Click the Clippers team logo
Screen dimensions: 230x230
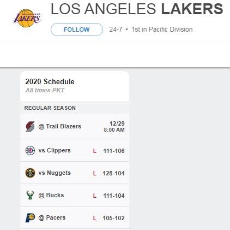pos(30,150)
